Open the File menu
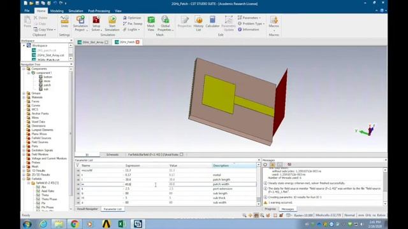 27,11
